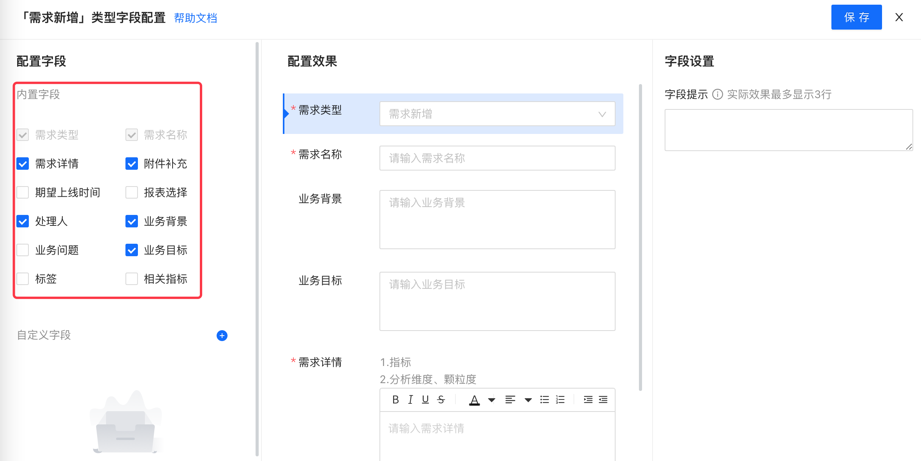This screenshot has height=461, width=921.
Task: Insert a numbered list
Action: [x=560, y=399]
